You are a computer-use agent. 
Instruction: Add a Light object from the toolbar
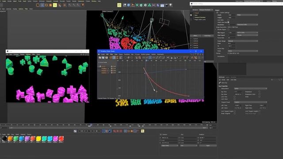pos(170,5)
